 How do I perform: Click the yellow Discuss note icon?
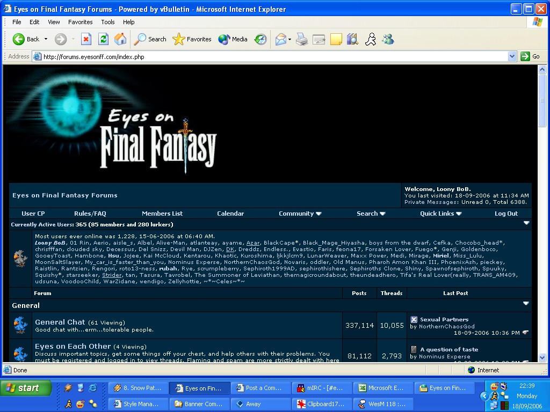[336, 39]
